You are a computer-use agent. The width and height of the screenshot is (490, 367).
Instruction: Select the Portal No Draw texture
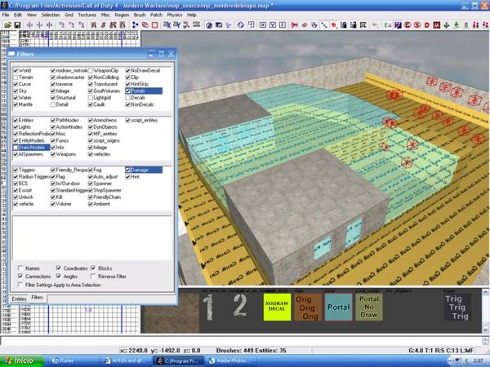point(369,307)
